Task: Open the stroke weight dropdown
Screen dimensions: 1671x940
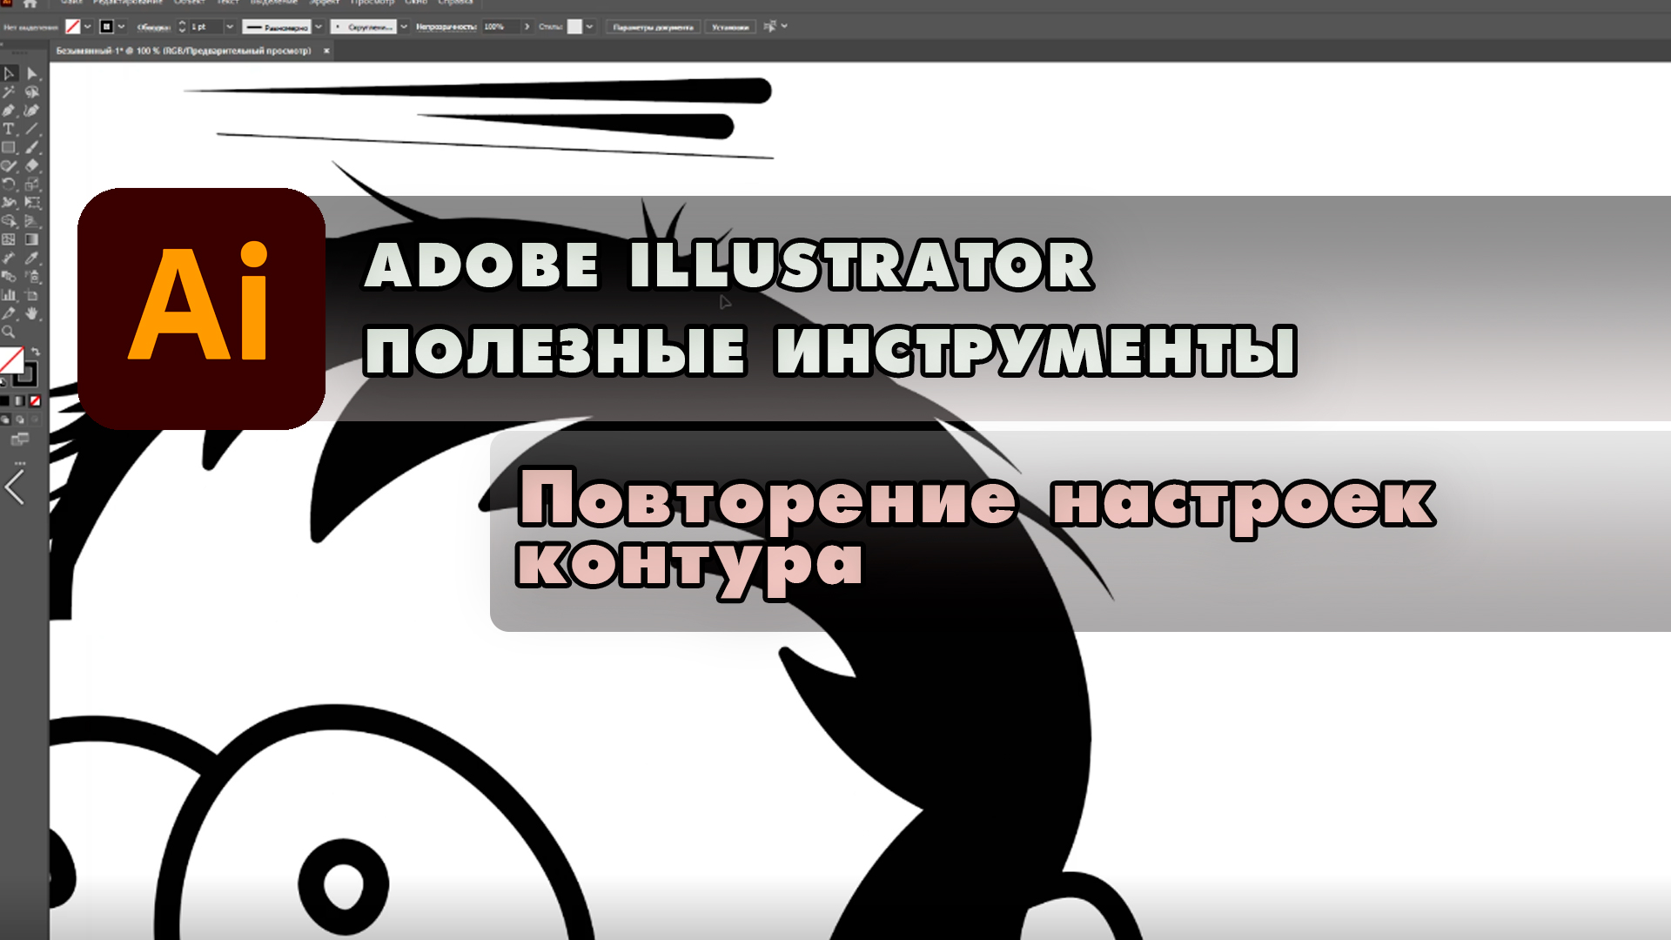Action: [x=230, y=27]
